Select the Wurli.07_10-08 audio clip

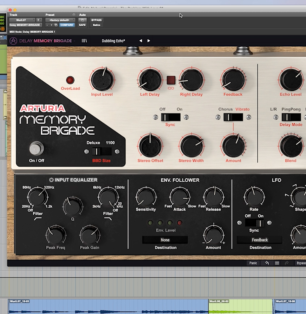pos(290,306)
